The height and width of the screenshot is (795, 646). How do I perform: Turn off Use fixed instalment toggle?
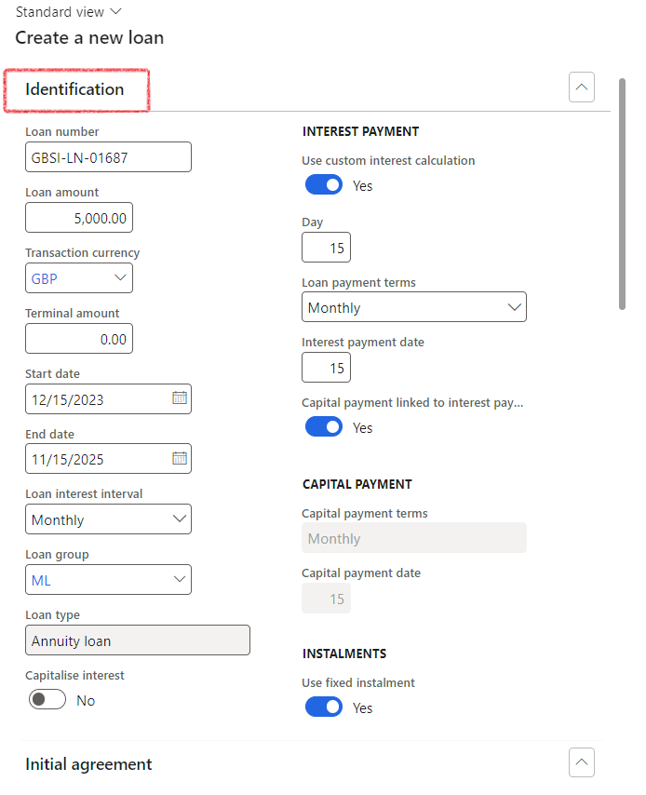tap(324, 707)
